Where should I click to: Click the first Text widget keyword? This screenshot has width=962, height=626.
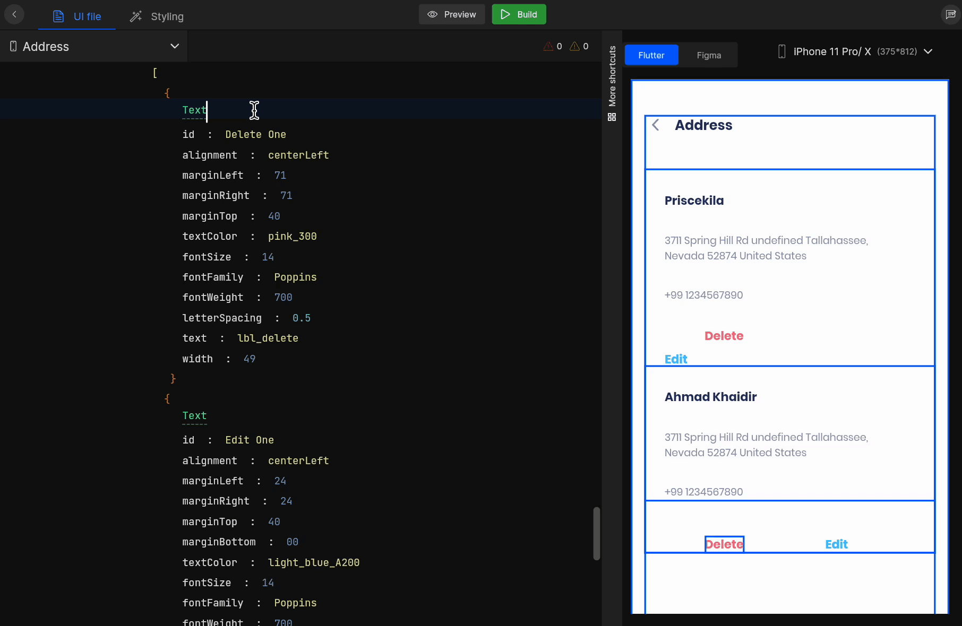194,110
